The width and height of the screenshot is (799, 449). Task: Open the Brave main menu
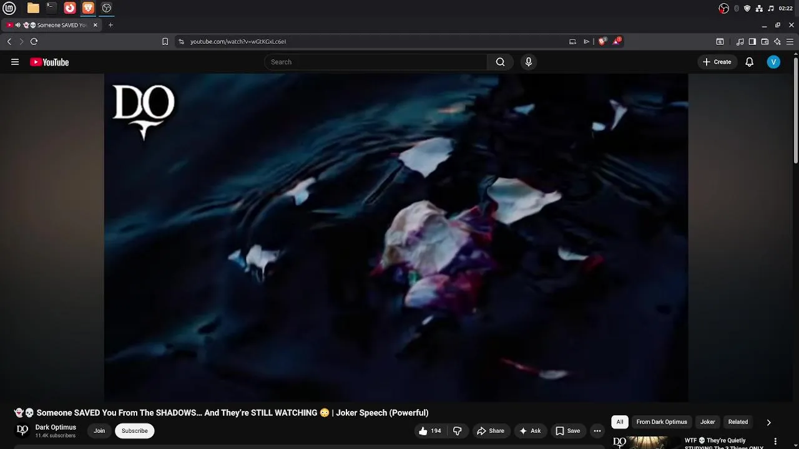click(790, 42)
